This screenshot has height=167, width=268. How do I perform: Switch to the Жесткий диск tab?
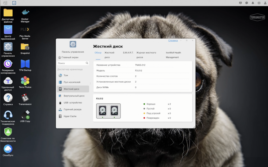click(x=110, y=55)
